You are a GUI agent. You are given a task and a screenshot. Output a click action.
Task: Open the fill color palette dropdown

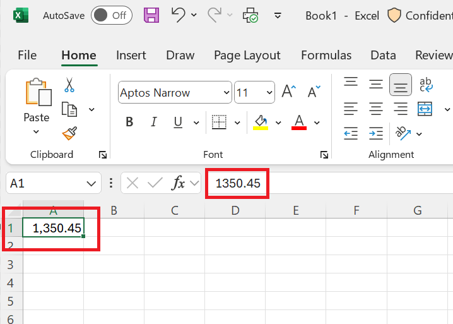point(278,123)
